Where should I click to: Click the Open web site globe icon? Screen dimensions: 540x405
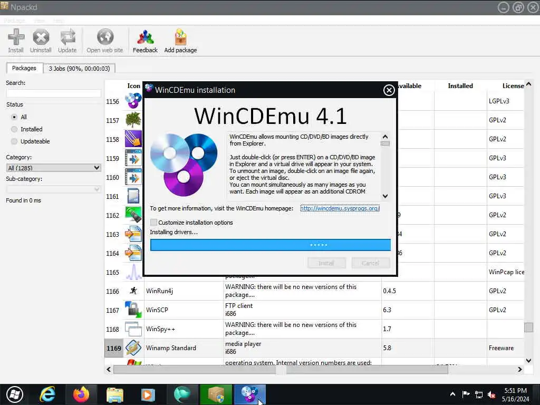tap(105, 37)
